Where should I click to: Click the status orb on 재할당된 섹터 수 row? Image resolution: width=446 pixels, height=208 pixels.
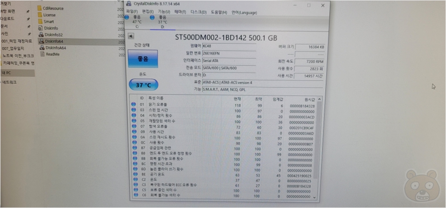134,121
